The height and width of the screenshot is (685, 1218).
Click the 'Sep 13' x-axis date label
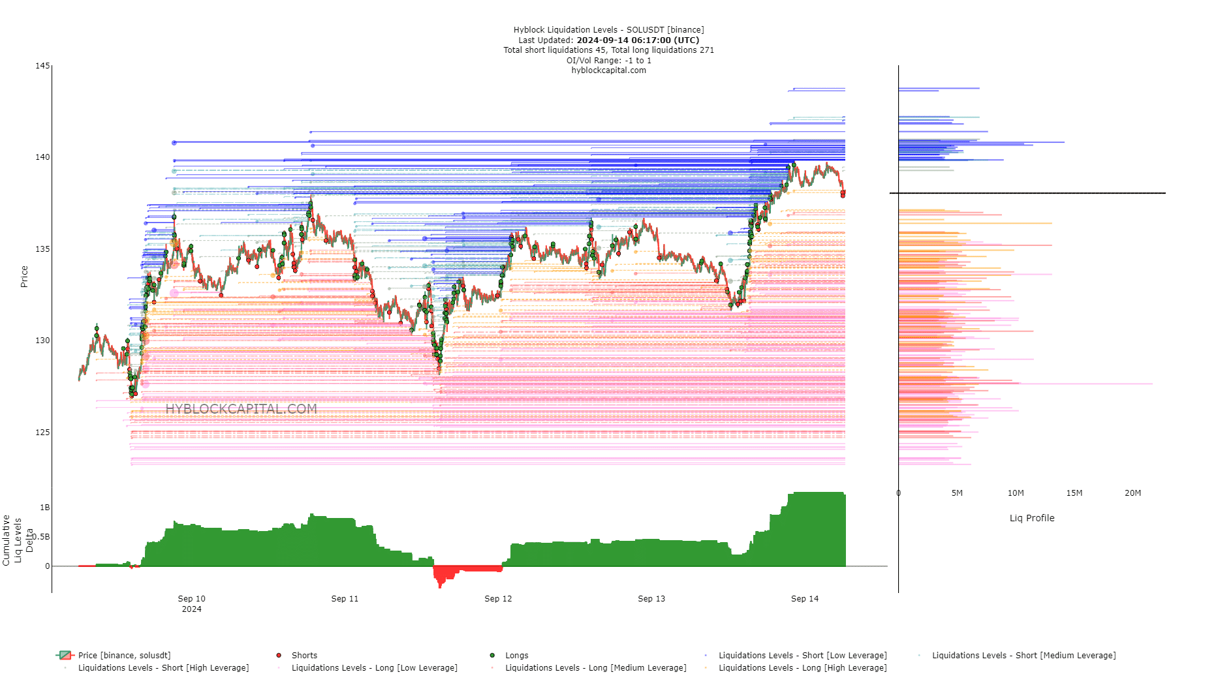pyautogui.click(x=651, y=598)
